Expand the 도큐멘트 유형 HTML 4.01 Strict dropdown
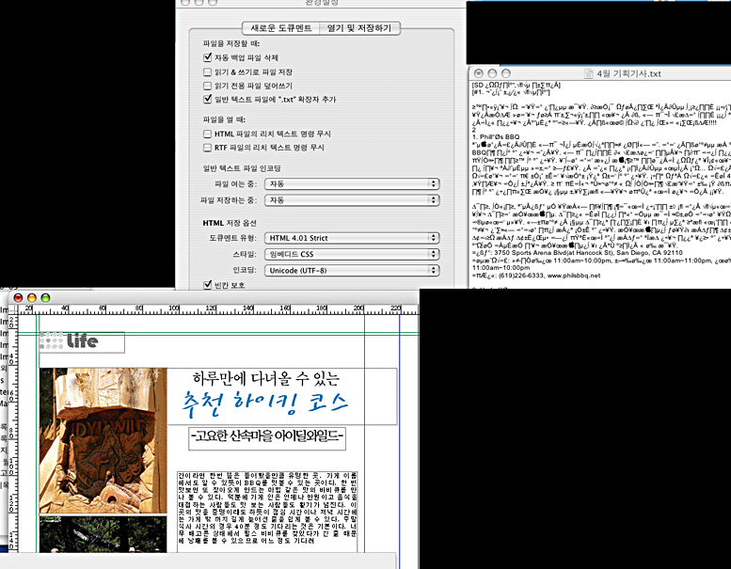Image resolution: width=731 pixels, height=569 pixels. click(x=351, y=238)
